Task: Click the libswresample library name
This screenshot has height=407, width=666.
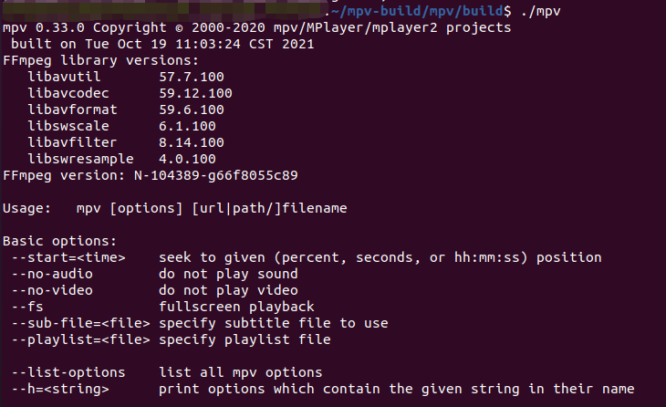Action: coord(80,159)
